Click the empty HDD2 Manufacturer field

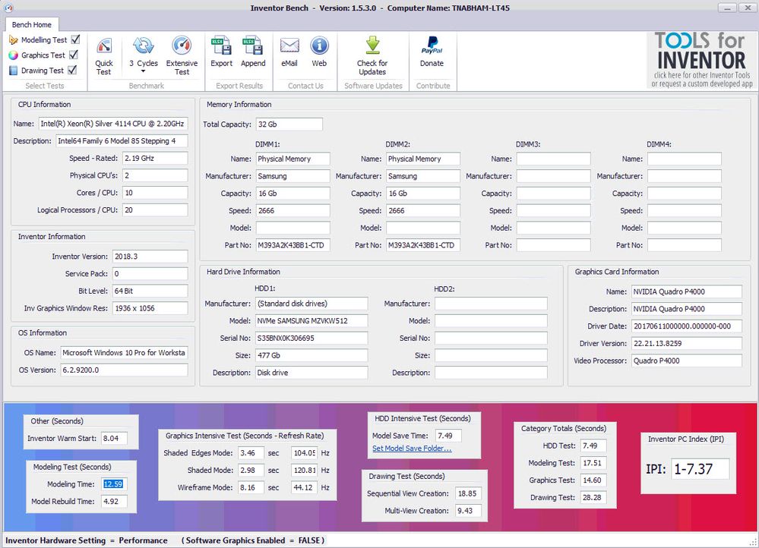point(491,304)
